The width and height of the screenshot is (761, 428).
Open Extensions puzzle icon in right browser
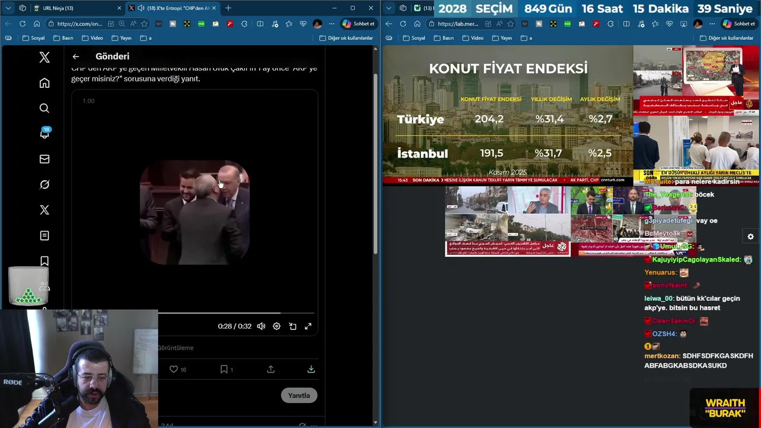point(611,24)
